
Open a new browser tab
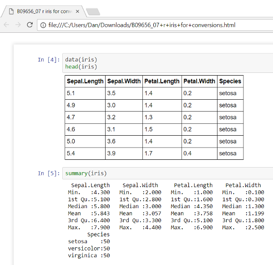[x=93, y=12]
